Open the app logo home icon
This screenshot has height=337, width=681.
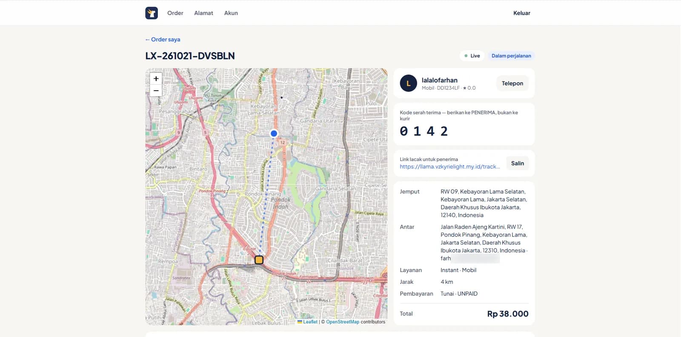(152, 13)
